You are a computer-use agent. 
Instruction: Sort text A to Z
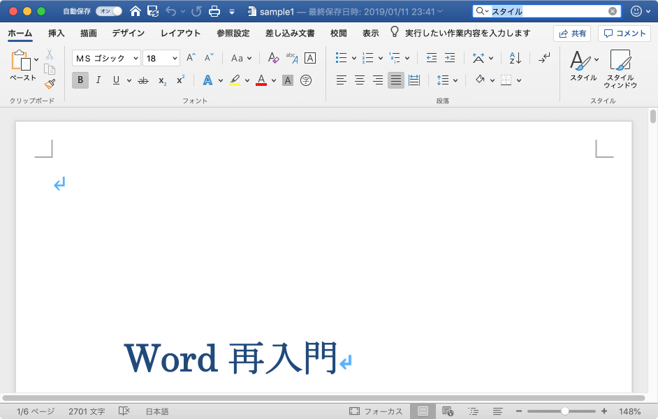pos(516,58)
